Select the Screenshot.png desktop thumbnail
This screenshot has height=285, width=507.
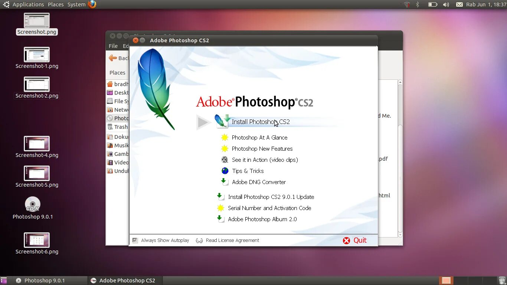(37, 20)
